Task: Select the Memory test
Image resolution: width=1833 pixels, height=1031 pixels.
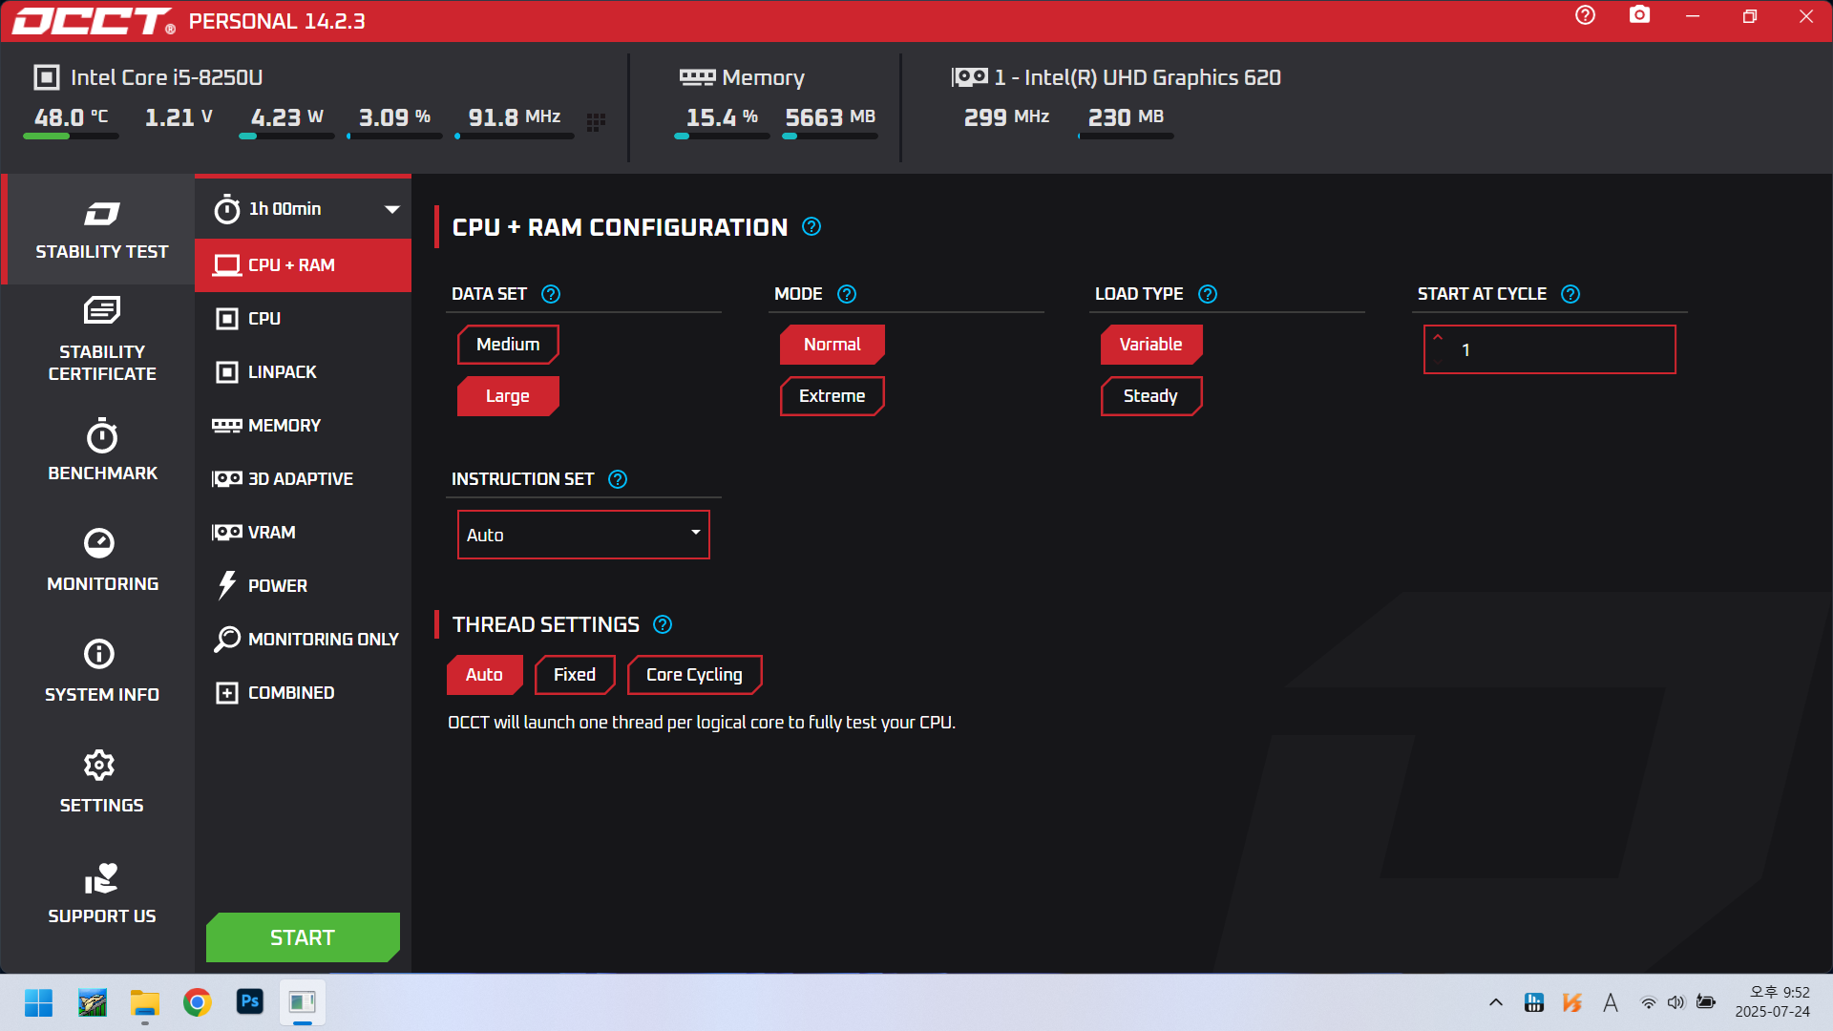Action: tap(304, 426)
